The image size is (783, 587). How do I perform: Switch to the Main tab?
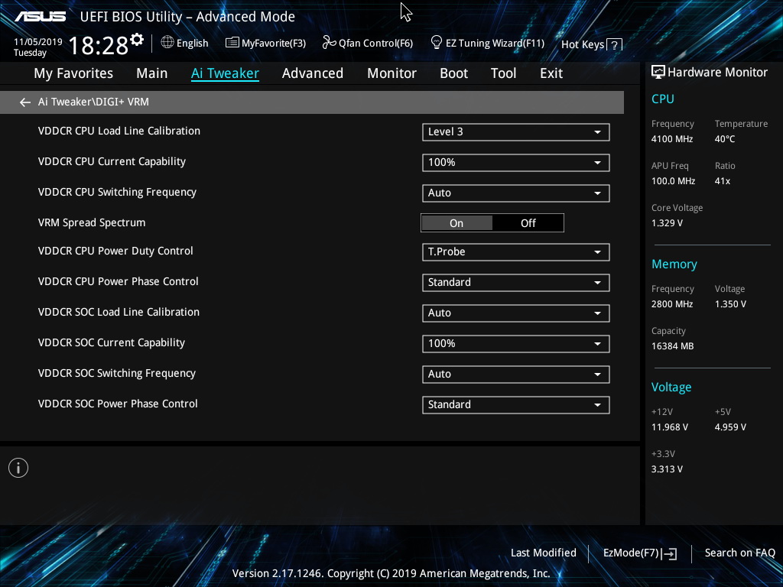point(152,73)
